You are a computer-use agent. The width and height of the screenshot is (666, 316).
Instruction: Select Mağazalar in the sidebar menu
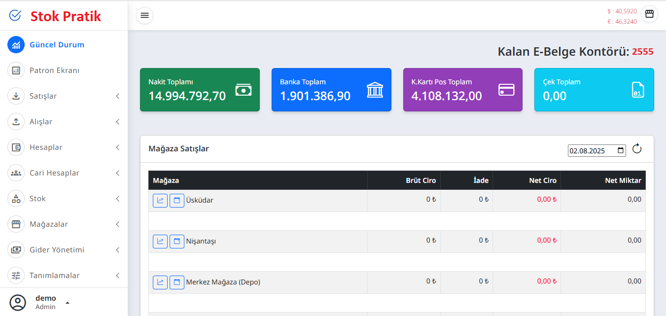(x=48, y=224)
